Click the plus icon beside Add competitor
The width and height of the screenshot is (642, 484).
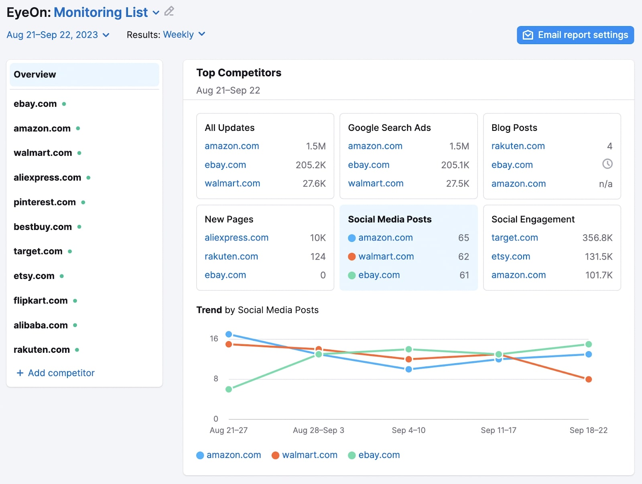pos(19,373)
